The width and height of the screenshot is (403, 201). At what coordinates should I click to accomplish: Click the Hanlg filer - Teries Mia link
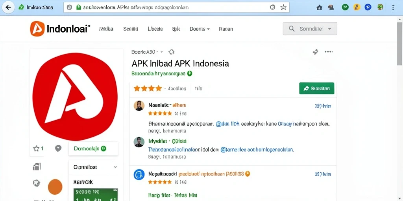pos(173,195)
